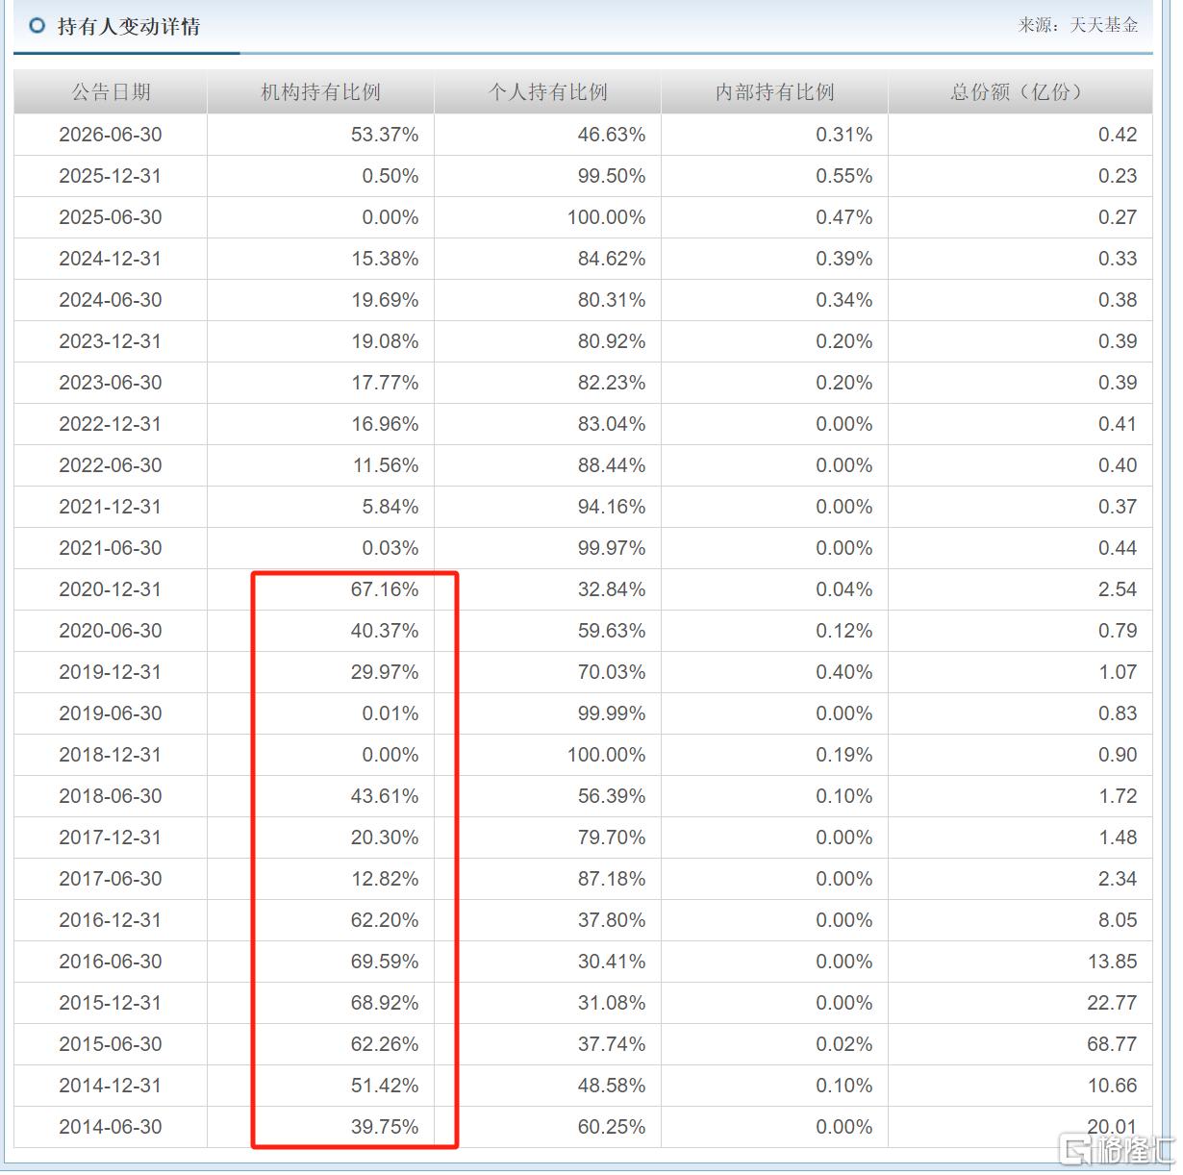Viewport: 1183px width, 1175px height.
Task: Click the 总份额（亿份） column header
Action: pyautogui.click(x=1020, y=92)
